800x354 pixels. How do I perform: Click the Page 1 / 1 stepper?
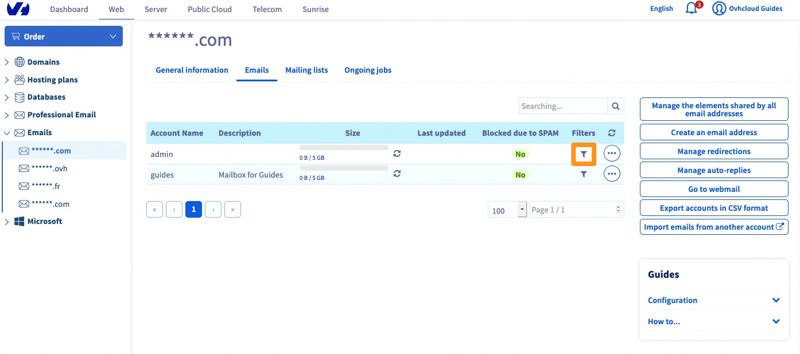(x=618, y=210)
